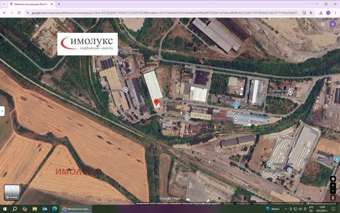Image resolution: width=340 pixels, height=213 pixels.
Task: Select the ЕВРОМЕТАЛ СТРОЙ-В ООД place marker
Action: click(x=291, y=92)
